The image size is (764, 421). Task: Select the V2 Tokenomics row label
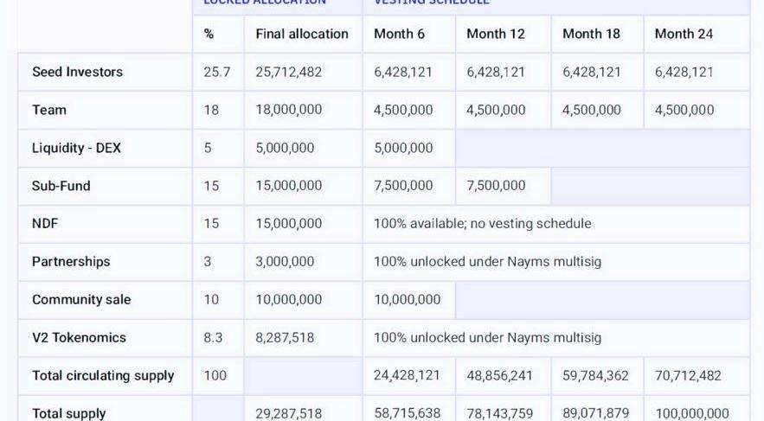[x=79, y=337]
